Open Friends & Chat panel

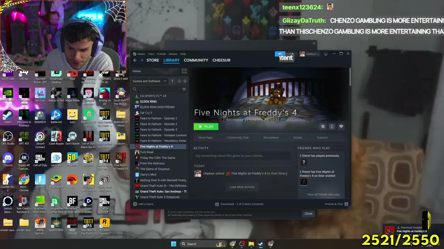point(336,204)
